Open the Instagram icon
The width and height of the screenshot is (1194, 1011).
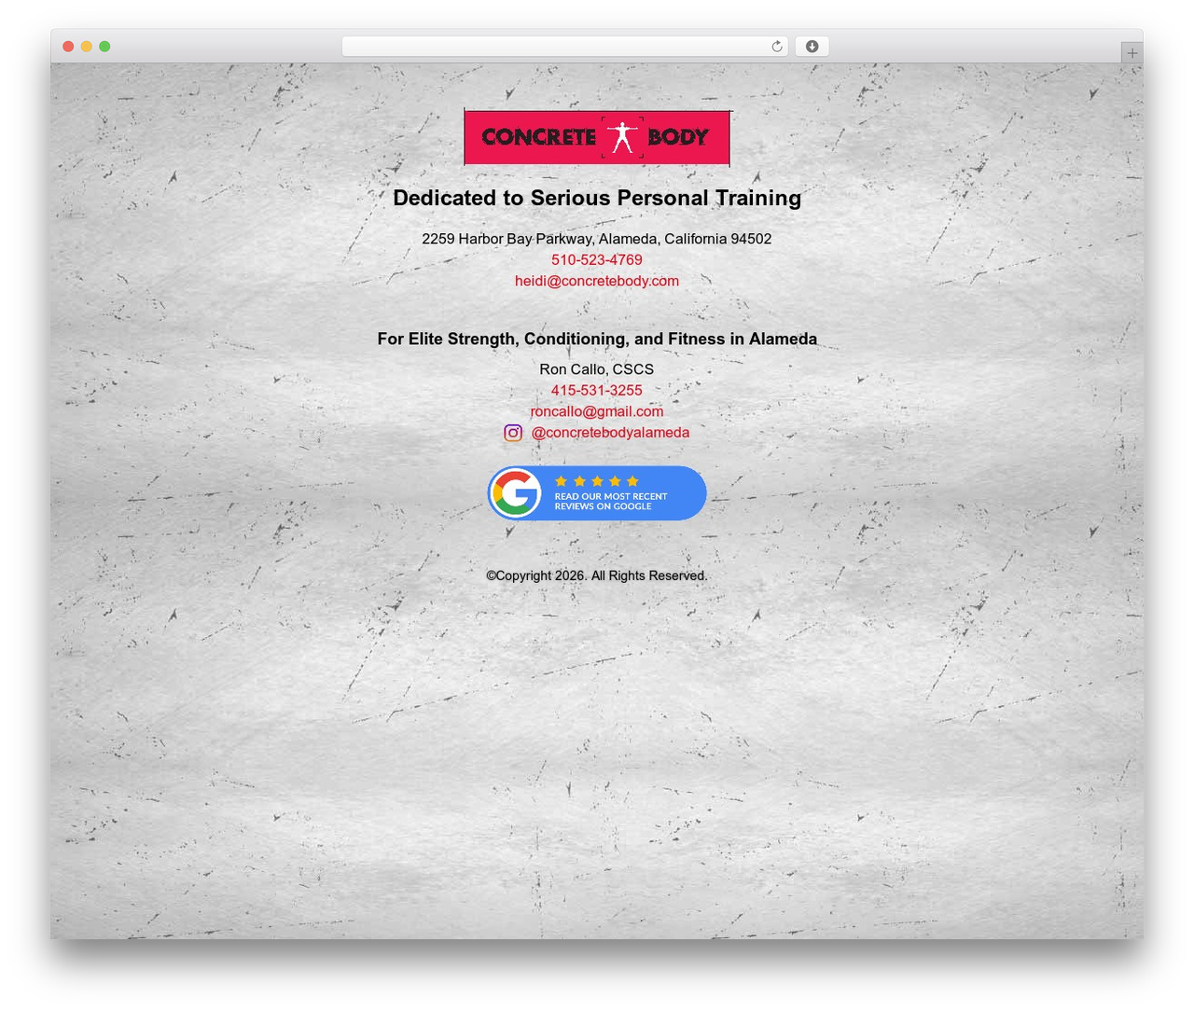tap(513, 433)
